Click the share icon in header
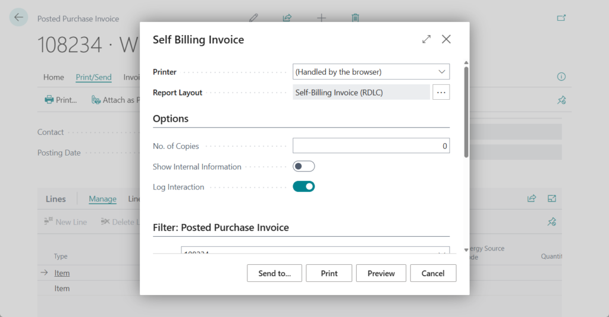The height and width of the screenshot is (317, 609). (x=287, y=18)
